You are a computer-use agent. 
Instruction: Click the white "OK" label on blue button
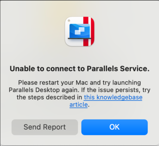114,127
